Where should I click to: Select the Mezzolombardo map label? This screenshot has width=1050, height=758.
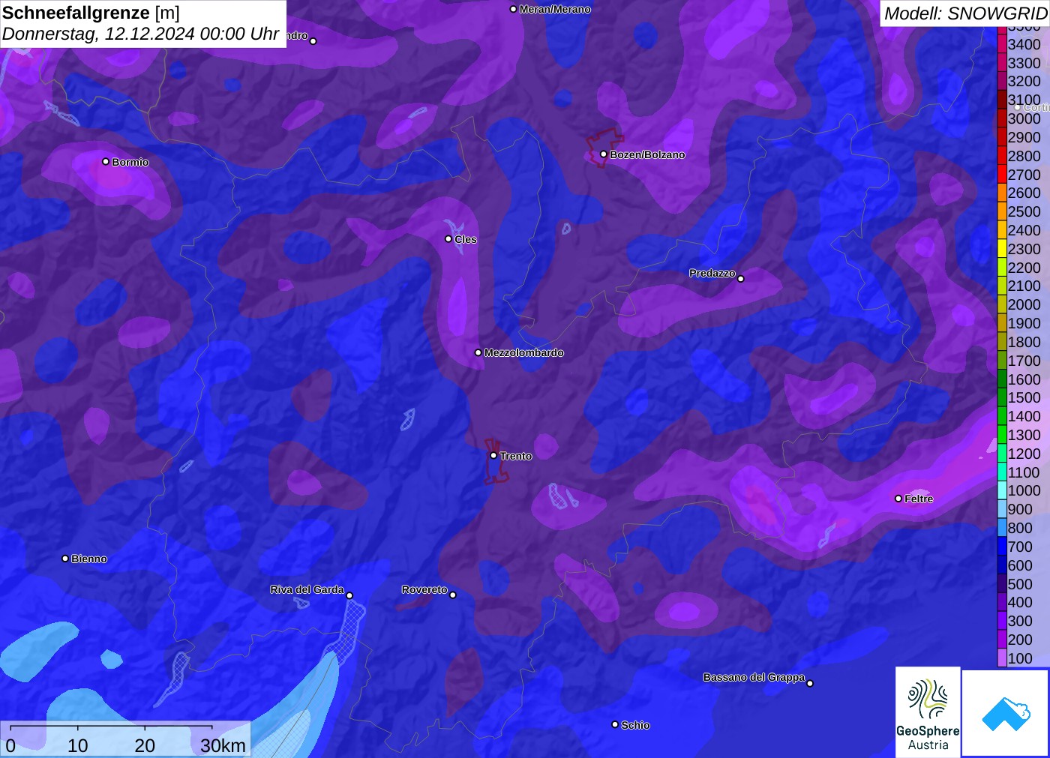tap(523, 352)
